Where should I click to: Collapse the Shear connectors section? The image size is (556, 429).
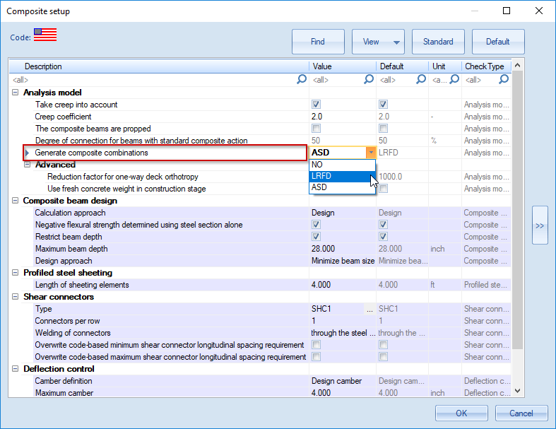pos(16,297)
